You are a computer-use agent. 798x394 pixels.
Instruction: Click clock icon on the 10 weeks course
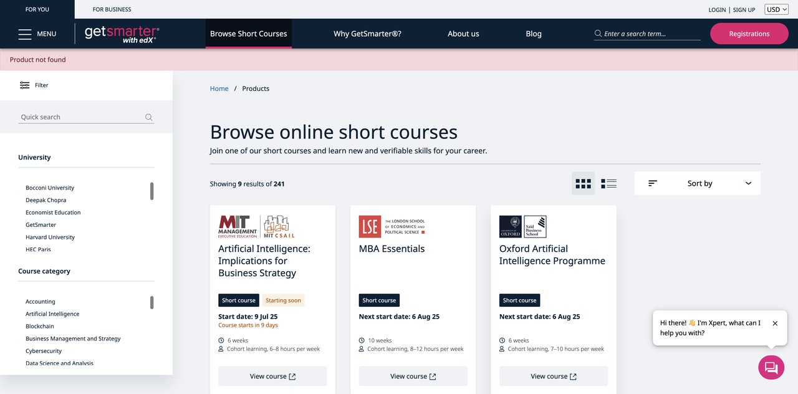click(362, 340)
